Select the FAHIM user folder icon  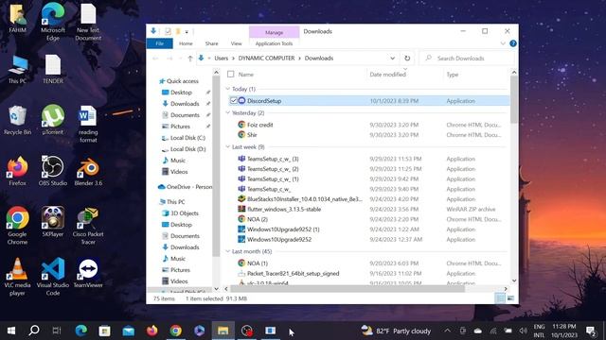pyautogui.click(x=17, y=18)
